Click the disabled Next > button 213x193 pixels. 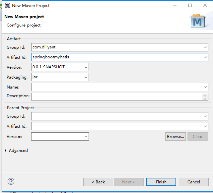129,182
